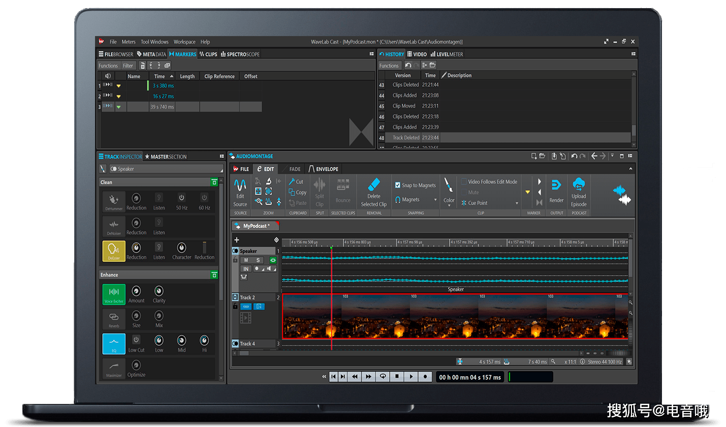The height and width of the screenshot is (427, 726).
Task: Mute the Speaker track
Action: click(x=246, y=260)
